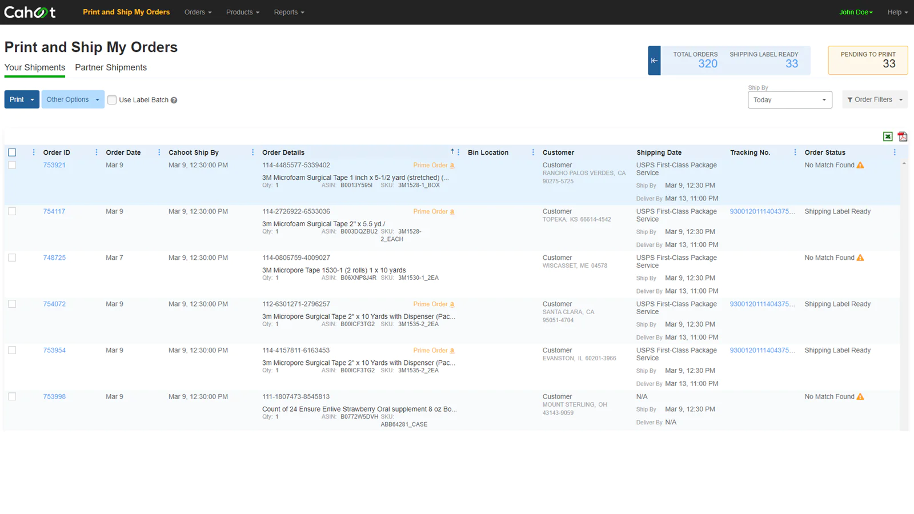Click the filter funnel icon
Viewport: 914px width, 514px height.
[850, 100]
